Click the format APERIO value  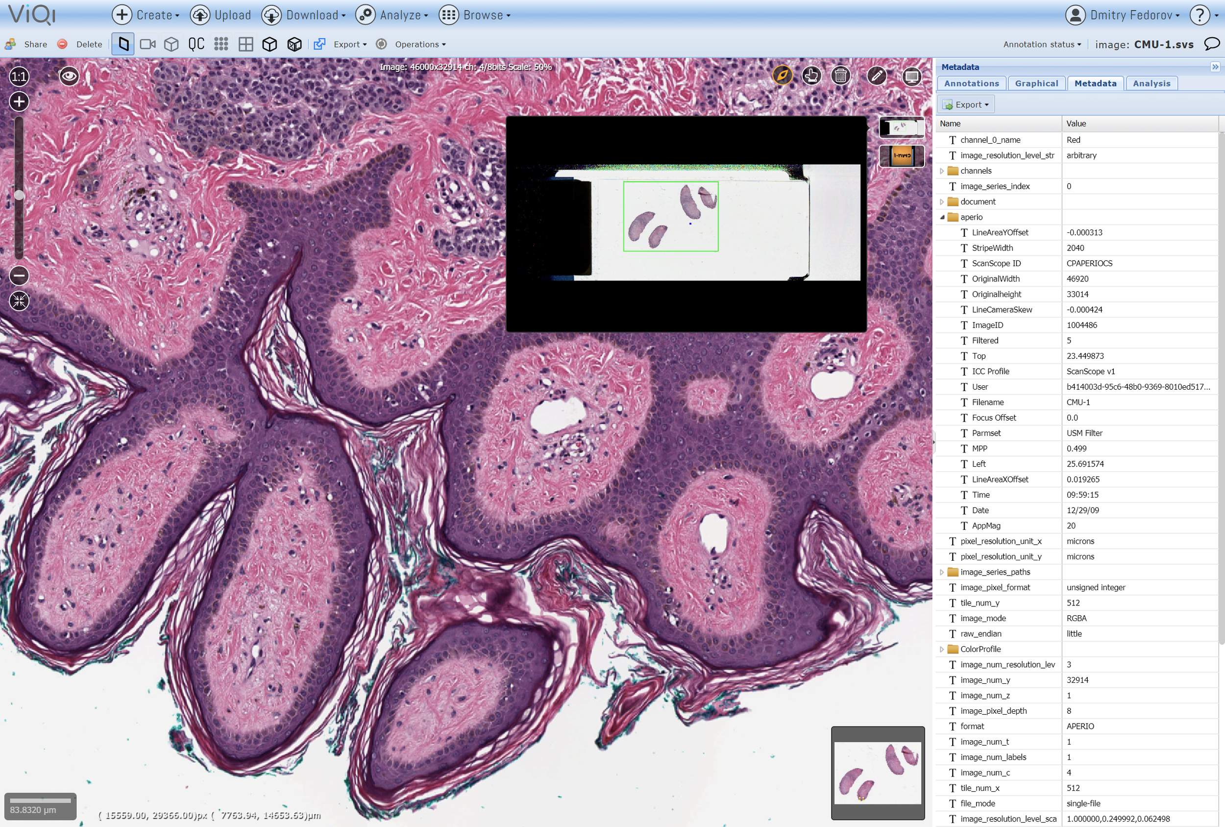1080,727
